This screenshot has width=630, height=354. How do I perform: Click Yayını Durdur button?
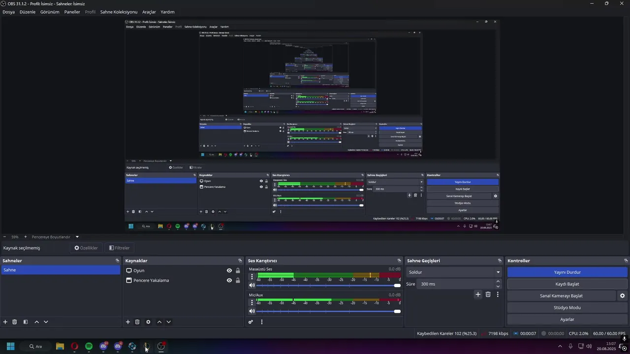coord(567,272)
